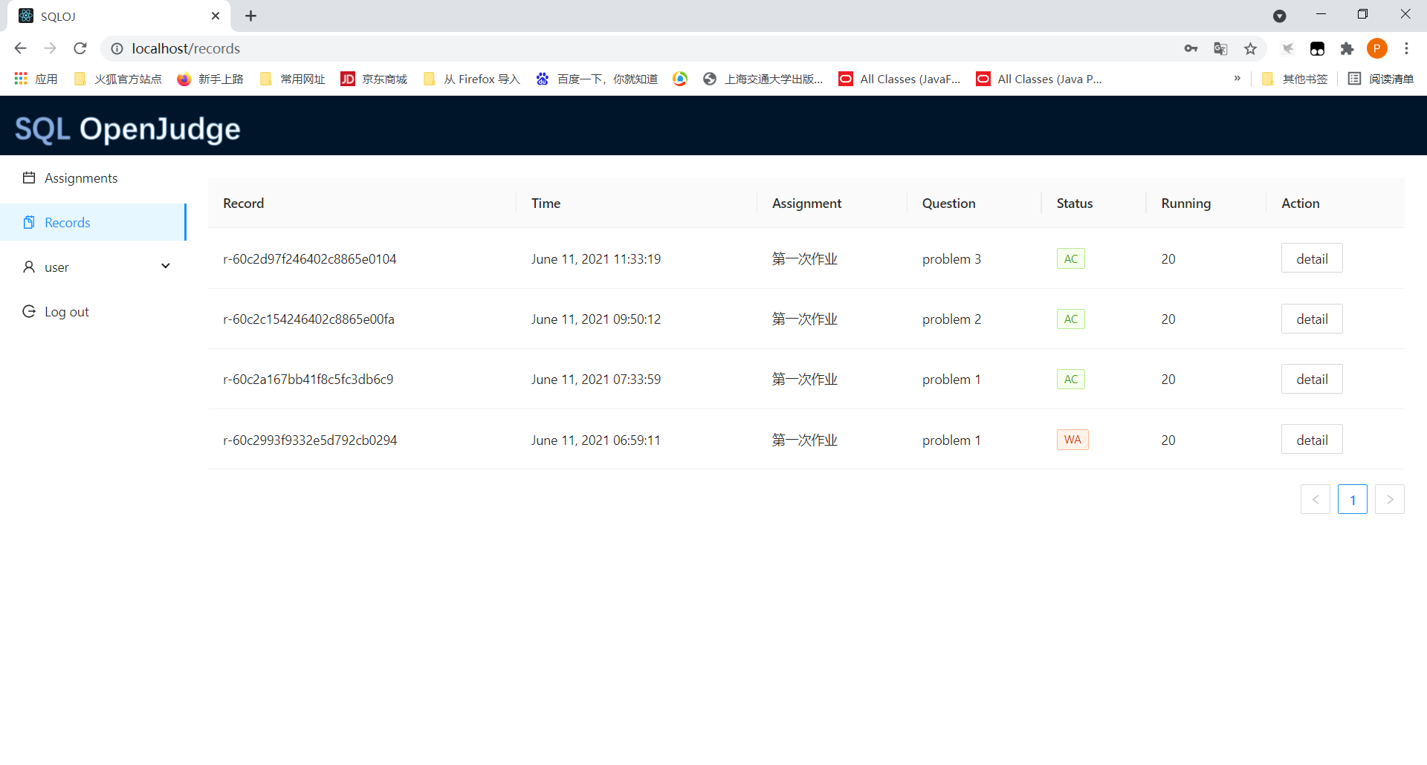The width and height of the screenshot is (1427, 765).
Task: Click the SQL OpenJudge logo
Action: point(127,128)
